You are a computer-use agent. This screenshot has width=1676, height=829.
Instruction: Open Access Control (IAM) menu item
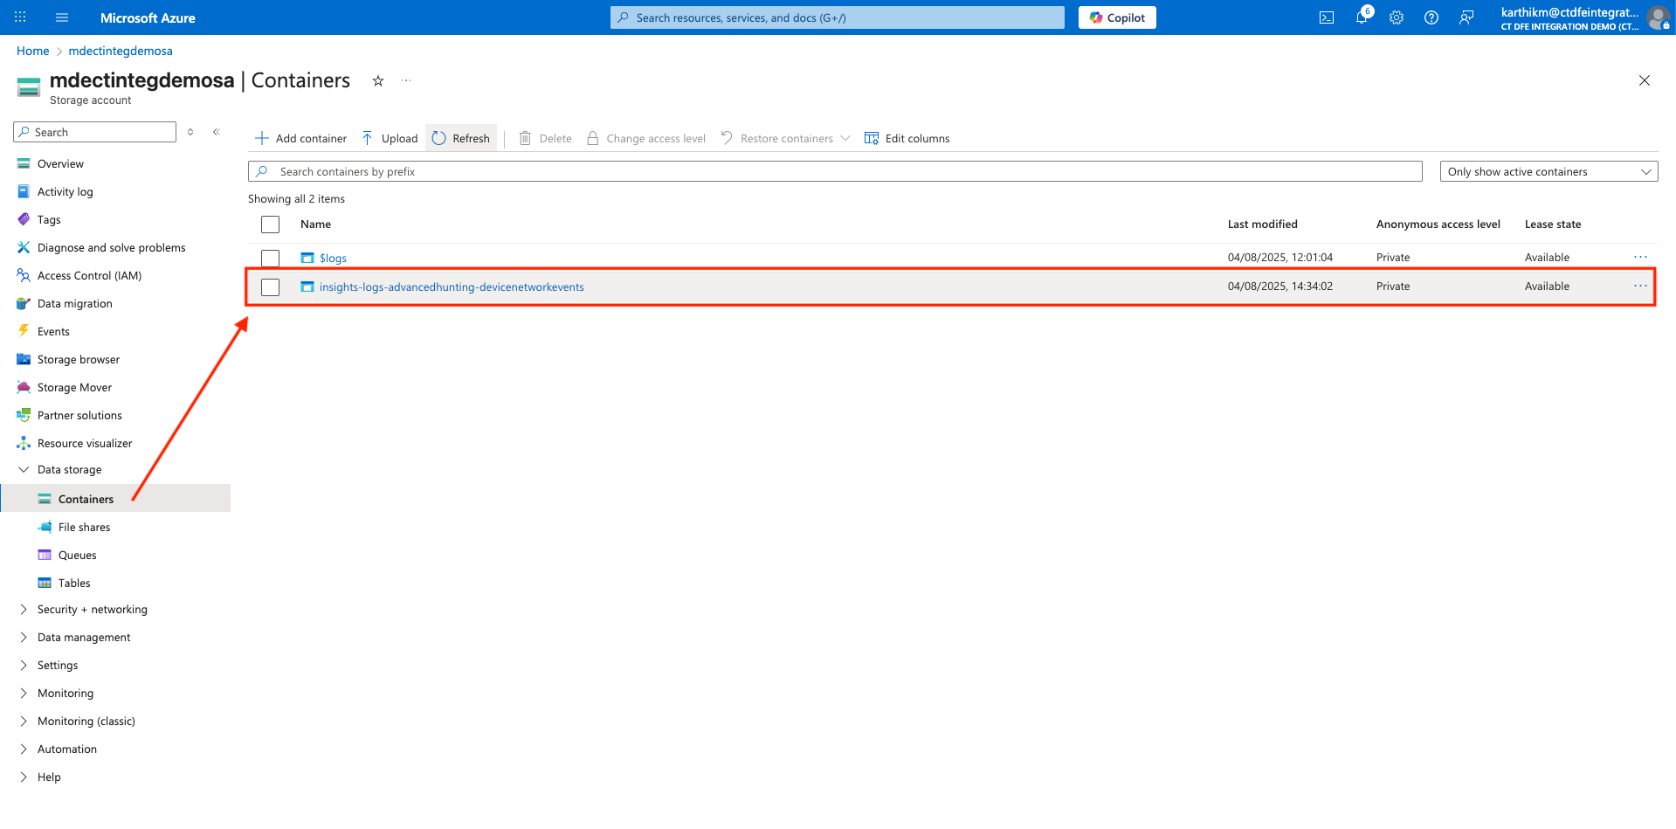pos(89,276)
